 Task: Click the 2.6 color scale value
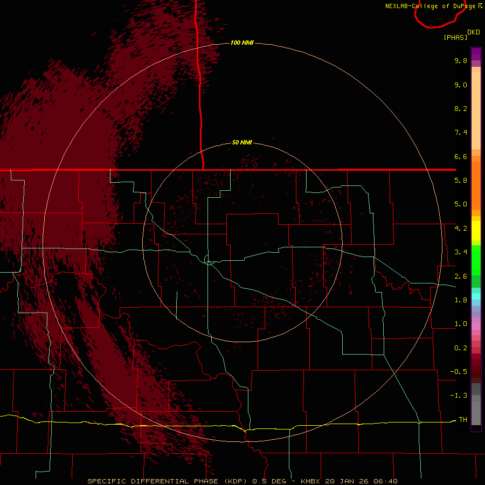(x=461, y=276)
